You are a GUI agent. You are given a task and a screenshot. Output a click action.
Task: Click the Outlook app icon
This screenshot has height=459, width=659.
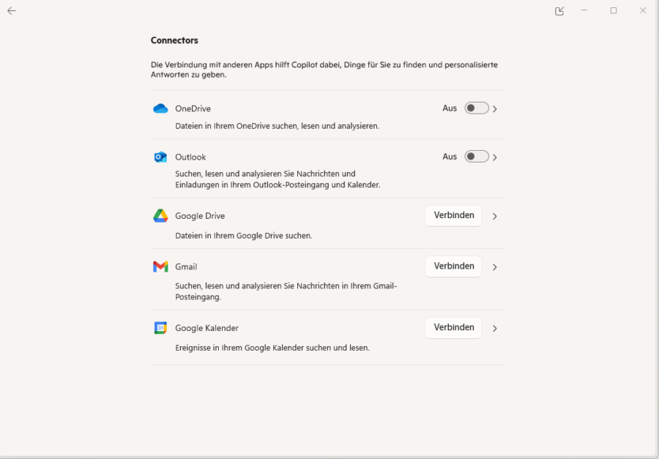click(x=160, y=157)
